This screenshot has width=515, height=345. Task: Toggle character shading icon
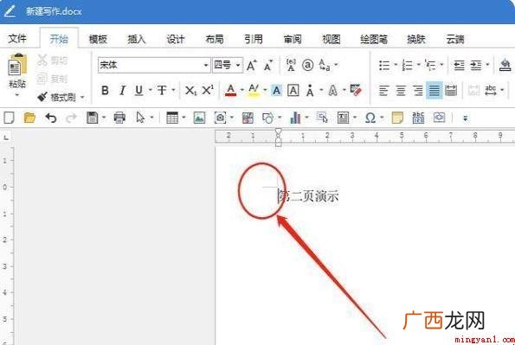[277, 90]
